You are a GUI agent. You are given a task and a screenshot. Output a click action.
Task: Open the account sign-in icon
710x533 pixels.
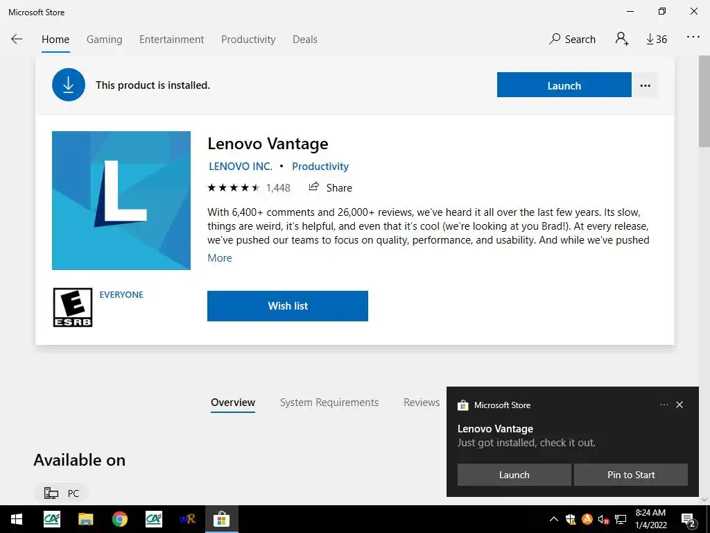pyautogui.click(x=622, y=39)
